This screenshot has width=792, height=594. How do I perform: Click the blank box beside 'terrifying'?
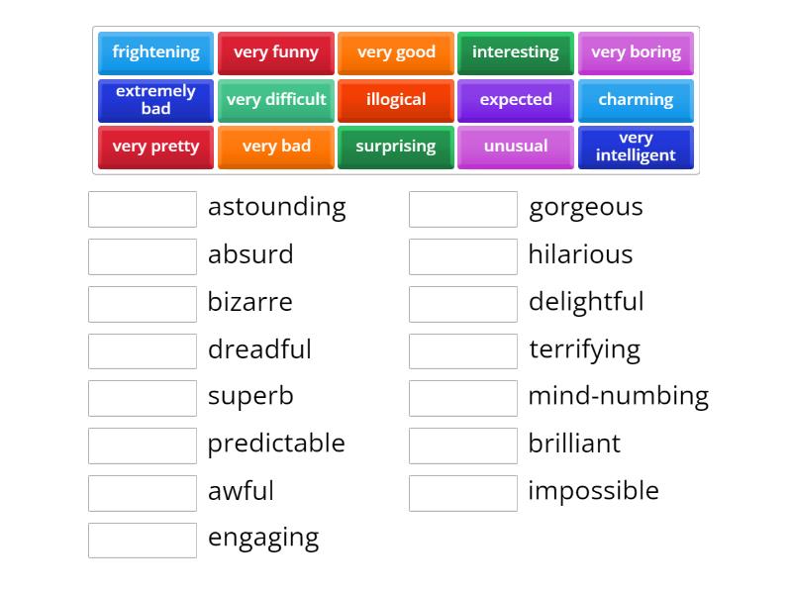click(463, 350)
